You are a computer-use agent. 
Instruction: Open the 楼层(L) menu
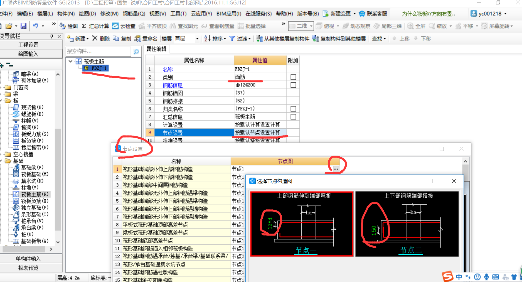pyautogui.click(x=45, y=13)
